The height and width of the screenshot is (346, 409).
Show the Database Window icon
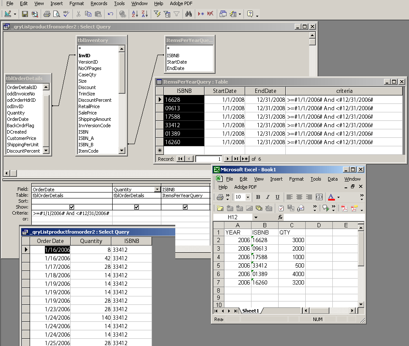[x=223, y=14]
